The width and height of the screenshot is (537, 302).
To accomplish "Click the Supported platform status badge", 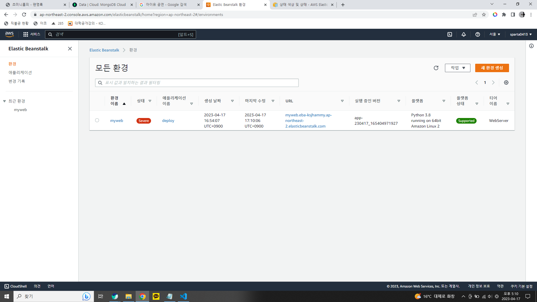I will [x=466, y=121].
